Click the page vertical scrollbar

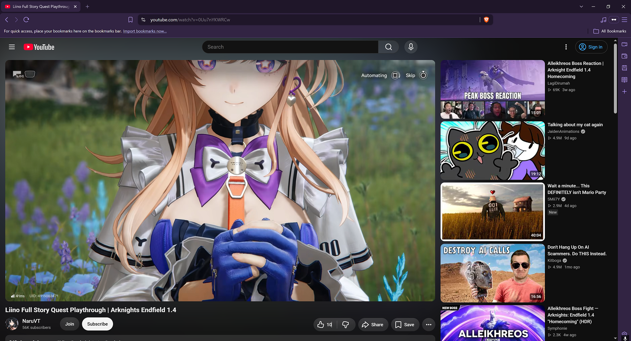(x=615, y=79)
